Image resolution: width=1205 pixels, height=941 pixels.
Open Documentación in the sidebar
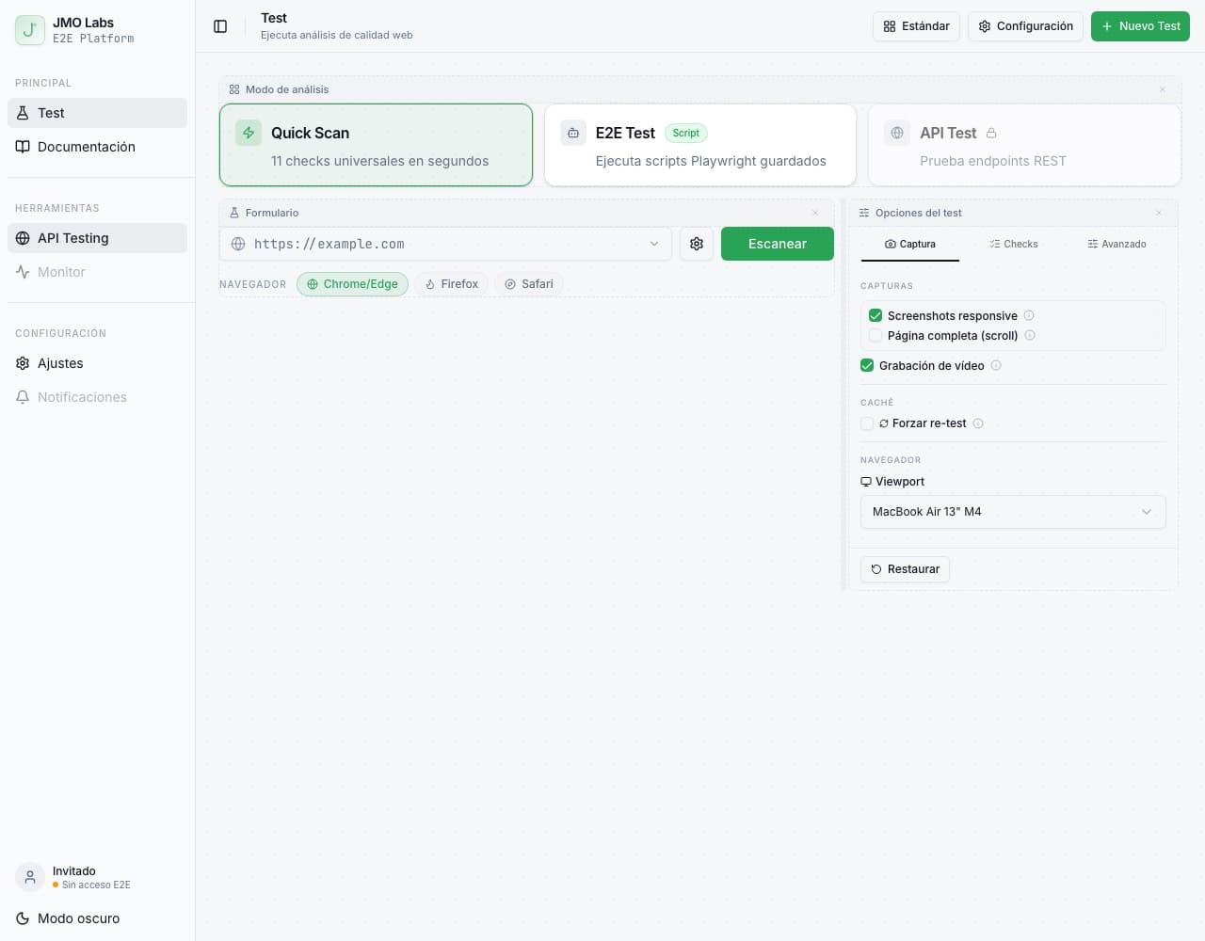(x=97, y=147)
